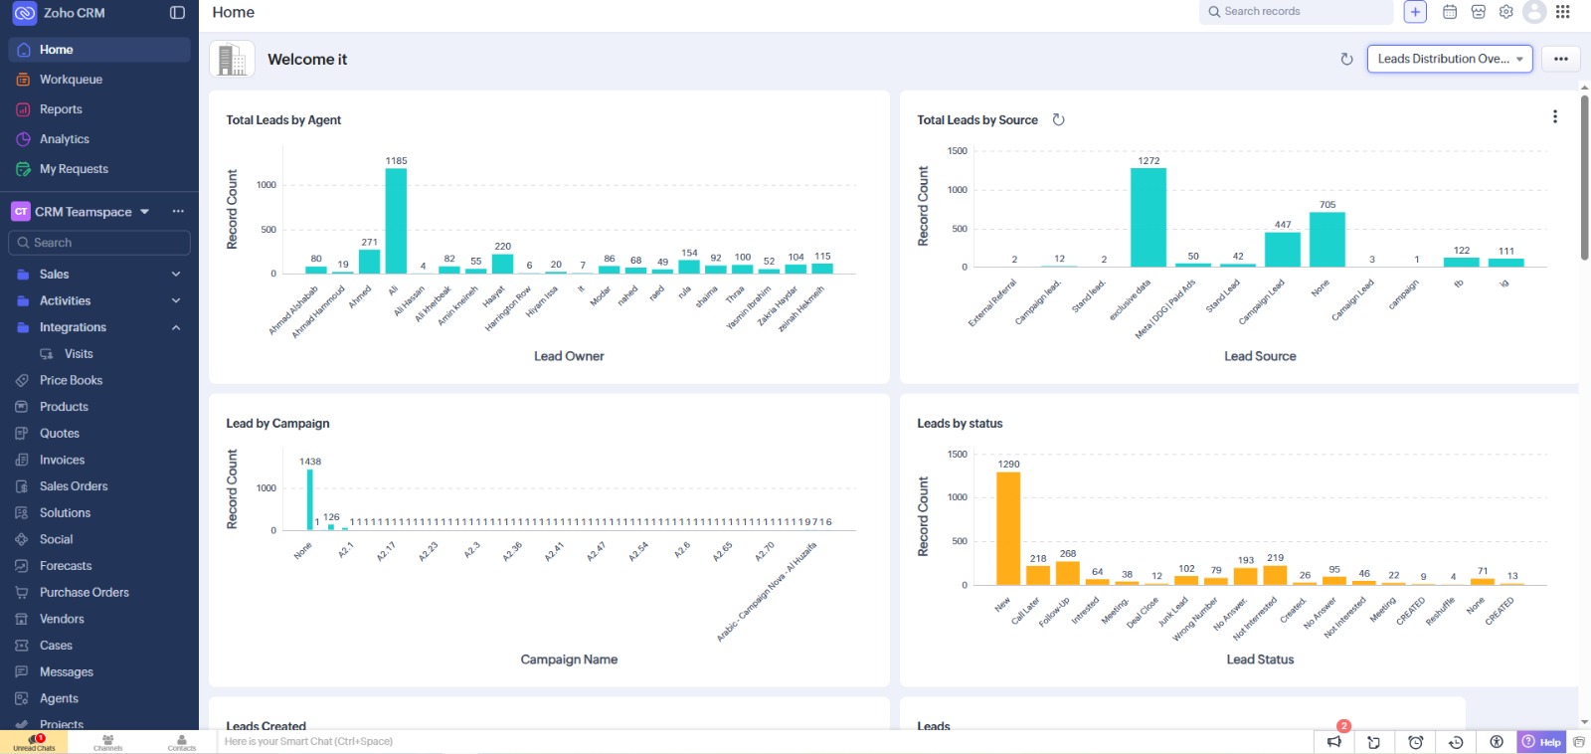The width and height of the screenshot is (1591, 754).
Task: Open the user profile avatar
Action: 1535,12
